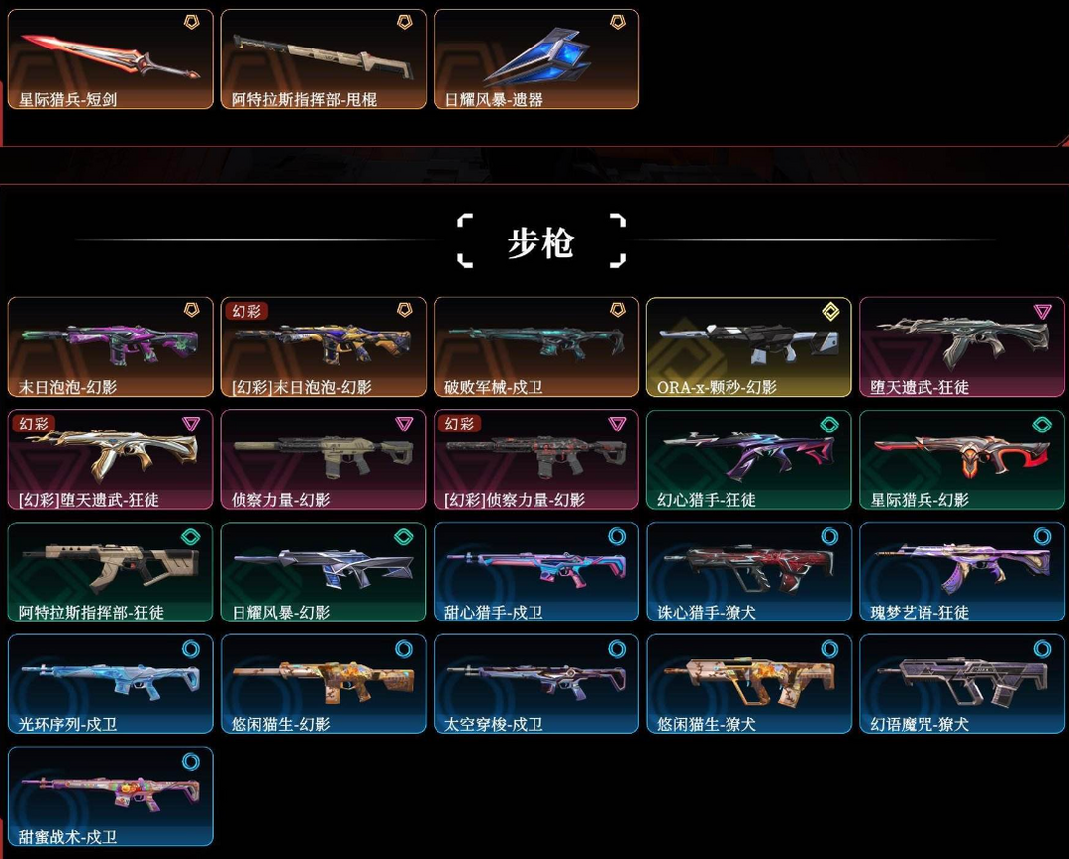Select the 幻语魔咒-獠犬 weapon skin
1069x859 pixels.
point(962,685)
